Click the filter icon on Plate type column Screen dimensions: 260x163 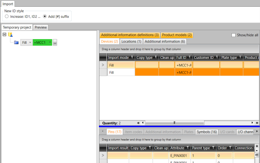pyautogui.click(x=240, y=57)
